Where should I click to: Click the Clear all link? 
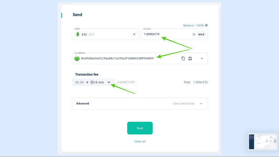[140, 142]
